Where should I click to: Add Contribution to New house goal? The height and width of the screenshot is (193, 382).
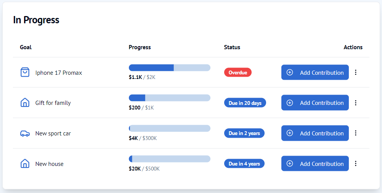coord(315,164)
